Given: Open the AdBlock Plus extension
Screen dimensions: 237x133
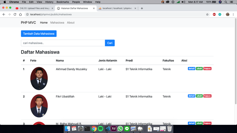Looking at the screenshot, I should coord(214,14).
